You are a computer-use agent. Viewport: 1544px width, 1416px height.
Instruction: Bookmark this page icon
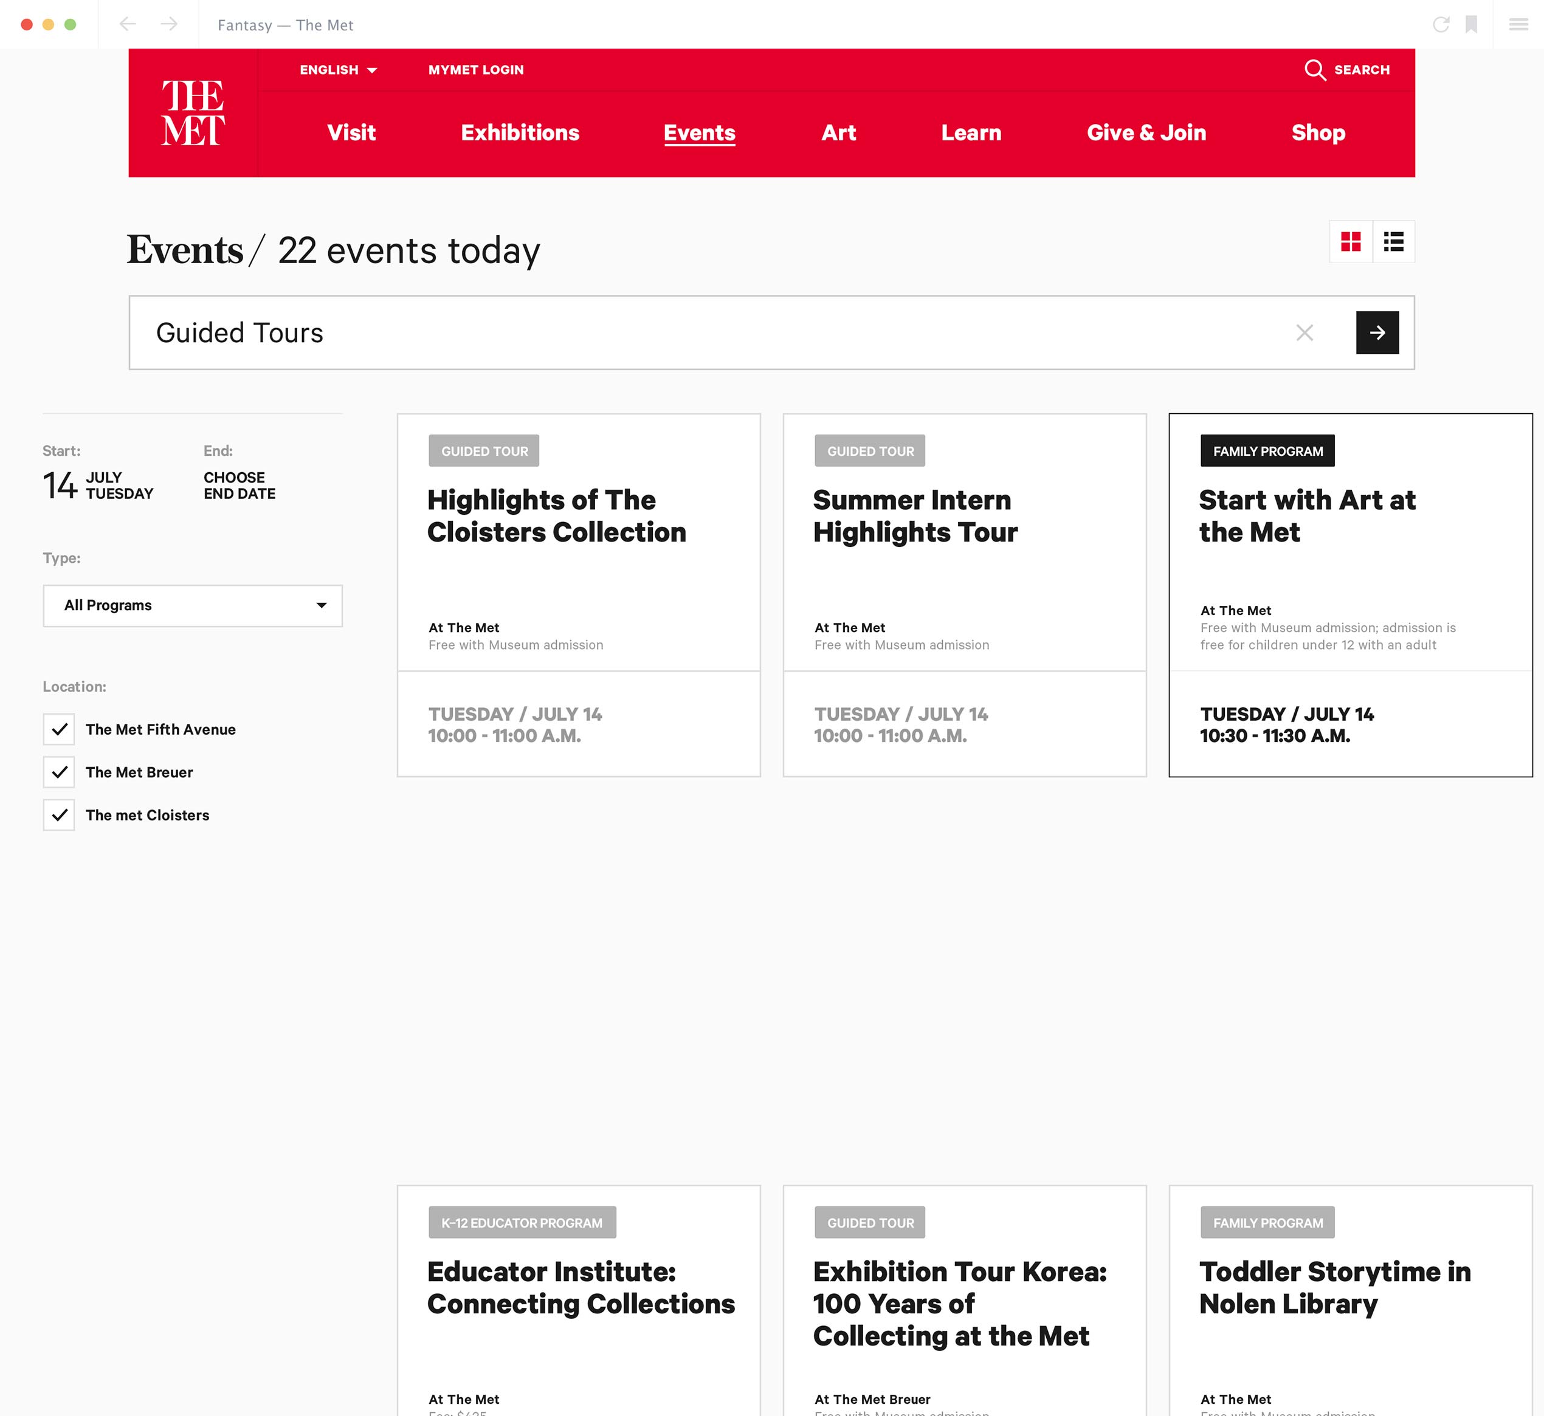[x=1471, y=24]
